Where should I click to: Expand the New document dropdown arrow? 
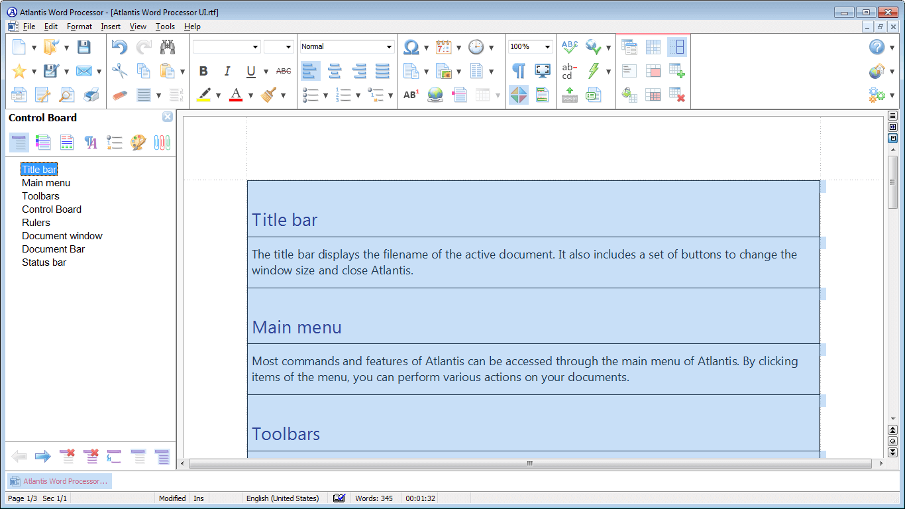(34, 48)
